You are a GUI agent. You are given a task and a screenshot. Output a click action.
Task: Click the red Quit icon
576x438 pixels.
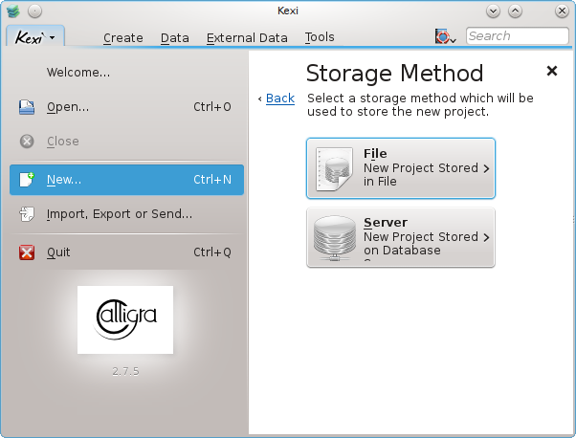28,252
